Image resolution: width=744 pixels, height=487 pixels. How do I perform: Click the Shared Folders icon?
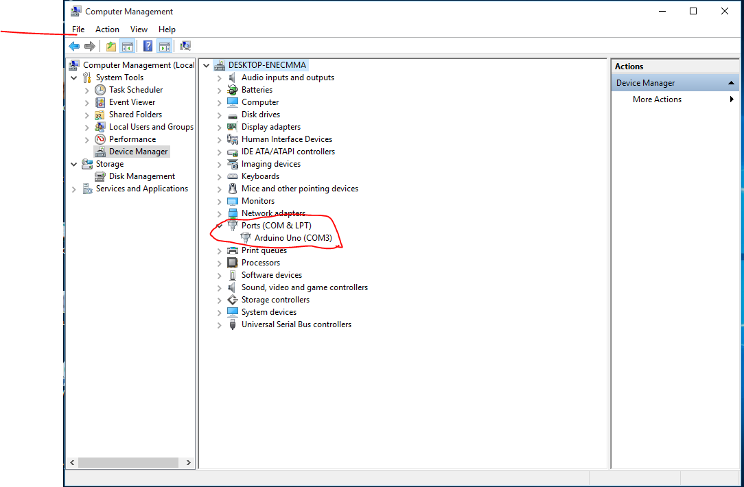[x=100, y=115]
